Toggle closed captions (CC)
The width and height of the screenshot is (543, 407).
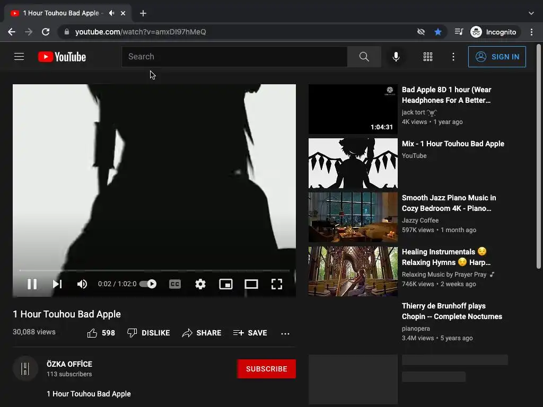coord(175,284)
